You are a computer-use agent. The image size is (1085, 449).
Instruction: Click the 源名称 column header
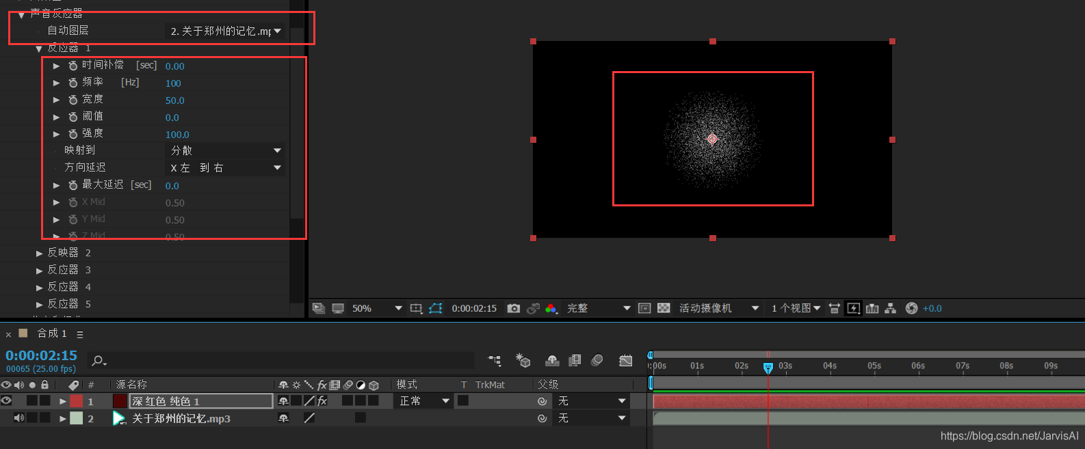pos(131,385)
